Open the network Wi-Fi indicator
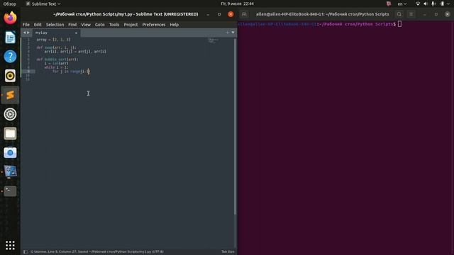This screenshot has width=454, height=255. pyautogui.click(x=418, y=4)
